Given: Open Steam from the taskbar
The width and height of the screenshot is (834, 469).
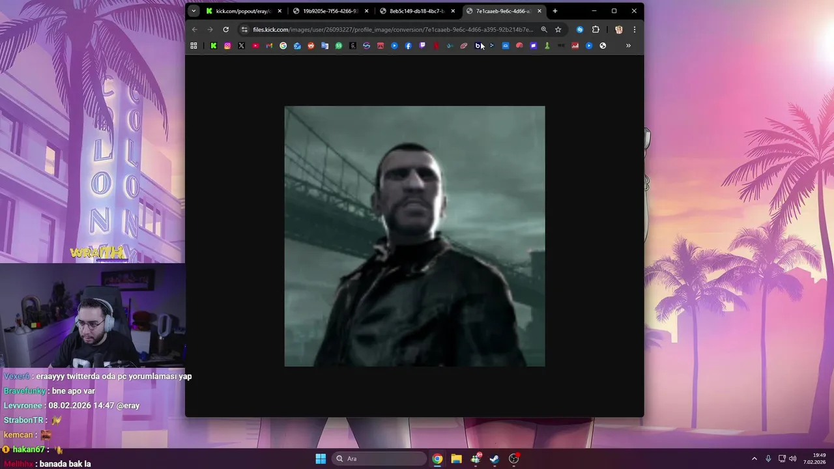Looking at the screenshot, I should click(495, 459).
